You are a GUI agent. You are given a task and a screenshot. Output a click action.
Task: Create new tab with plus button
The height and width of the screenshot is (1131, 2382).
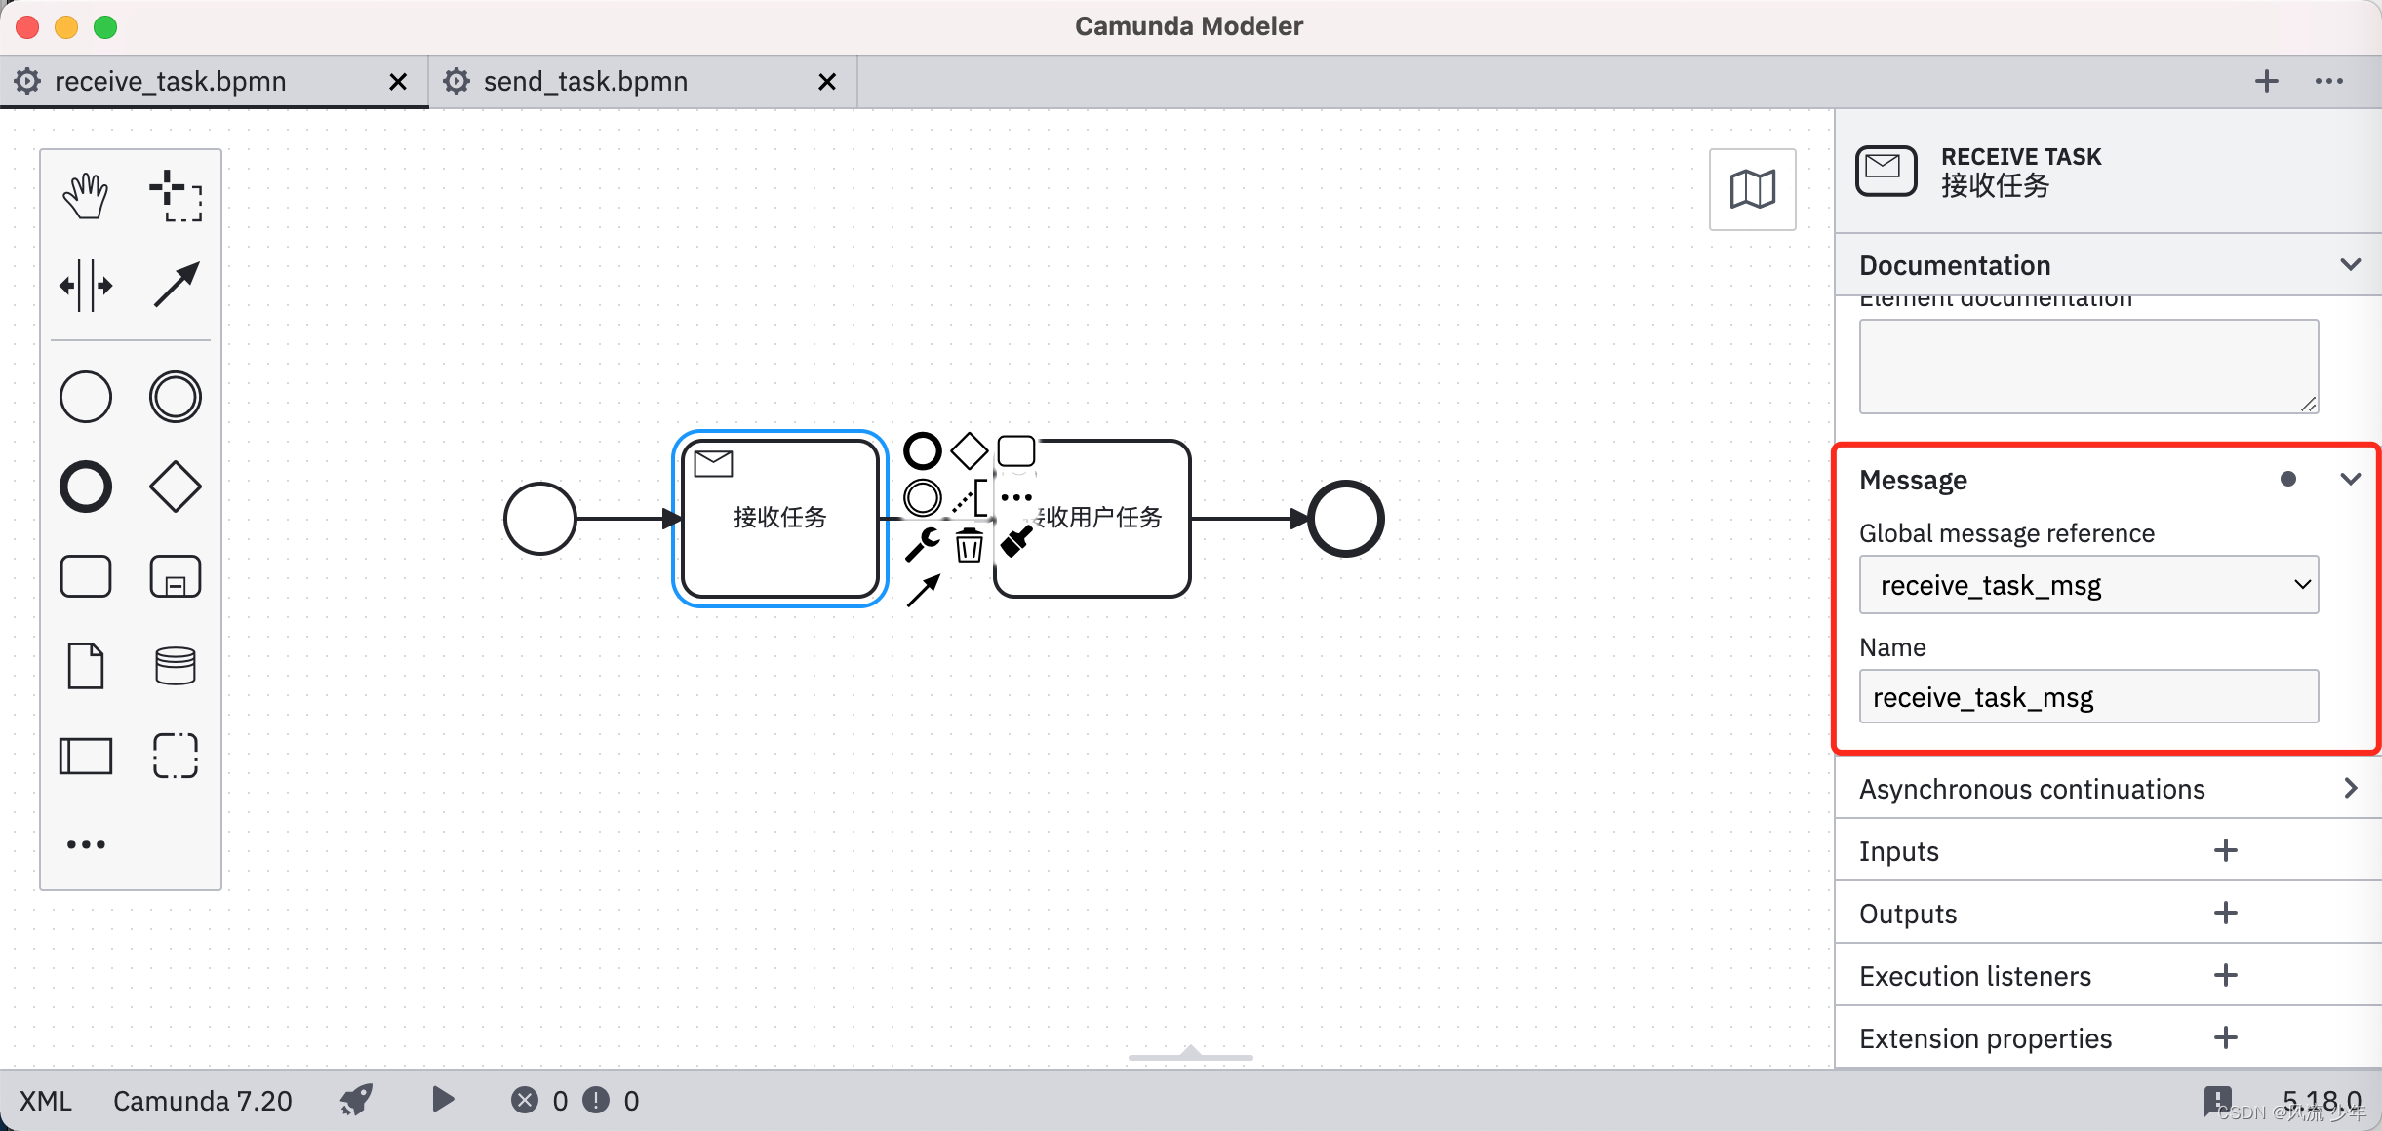point(2267,81)
